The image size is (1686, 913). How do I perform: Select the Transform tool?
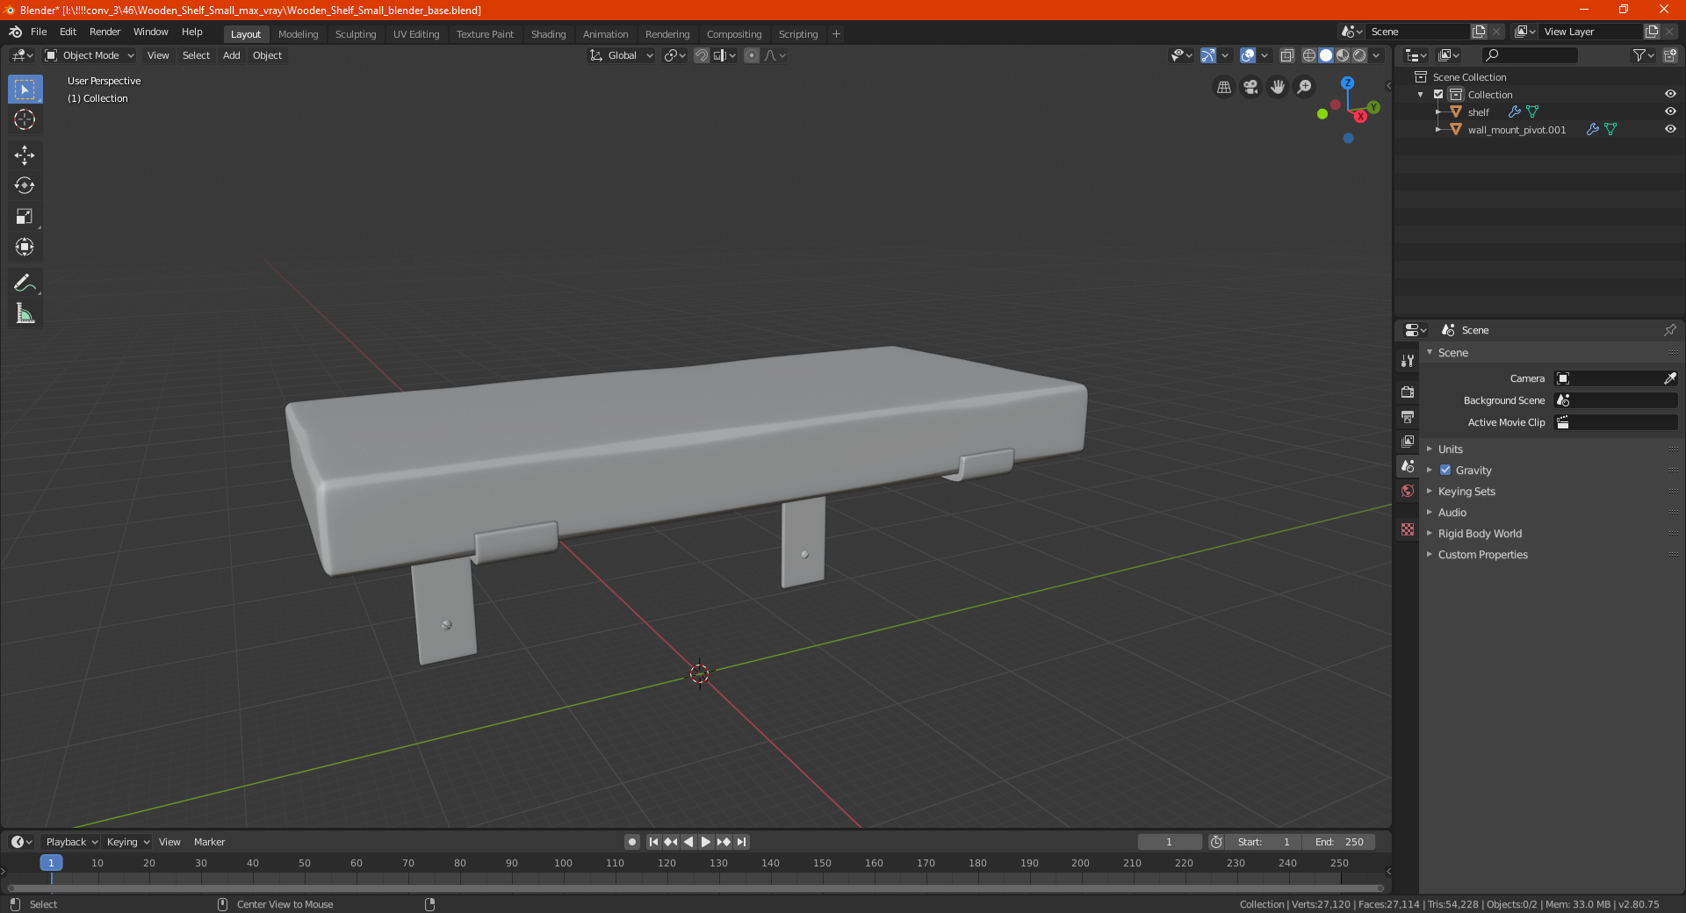pos(25,247)
